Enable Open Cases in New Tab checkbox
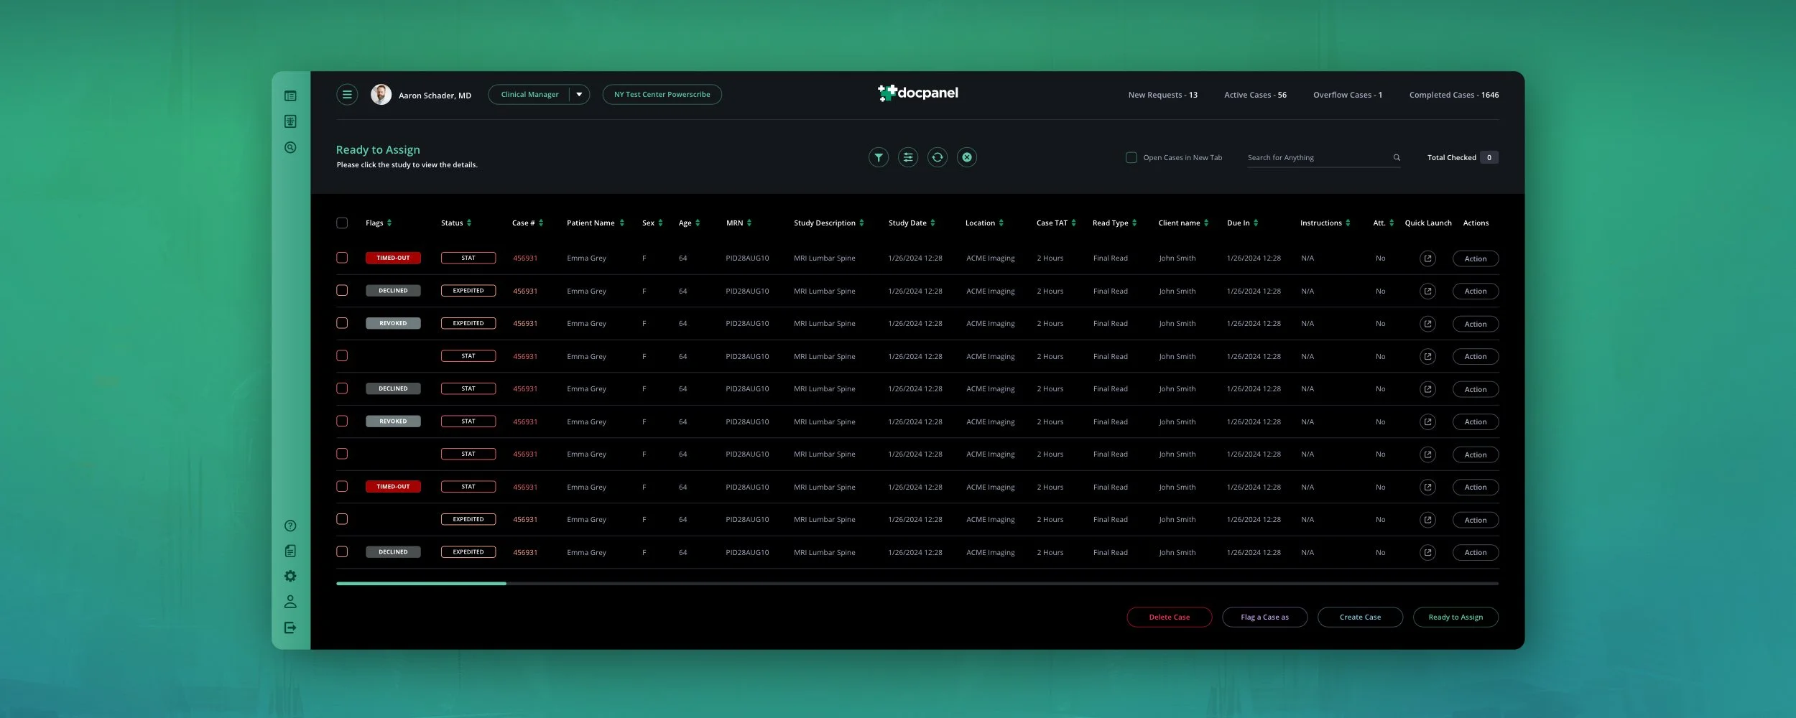Screen dimensions: 1796x718 [1131, 157]
